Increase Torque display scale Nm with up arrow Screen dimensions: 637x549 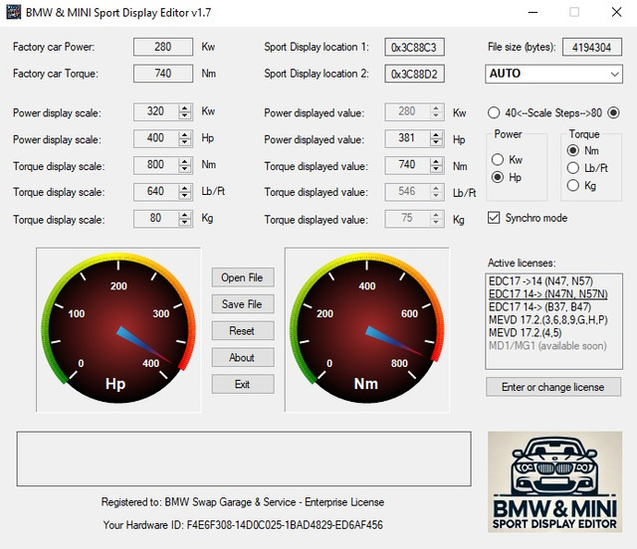(185, 161)
